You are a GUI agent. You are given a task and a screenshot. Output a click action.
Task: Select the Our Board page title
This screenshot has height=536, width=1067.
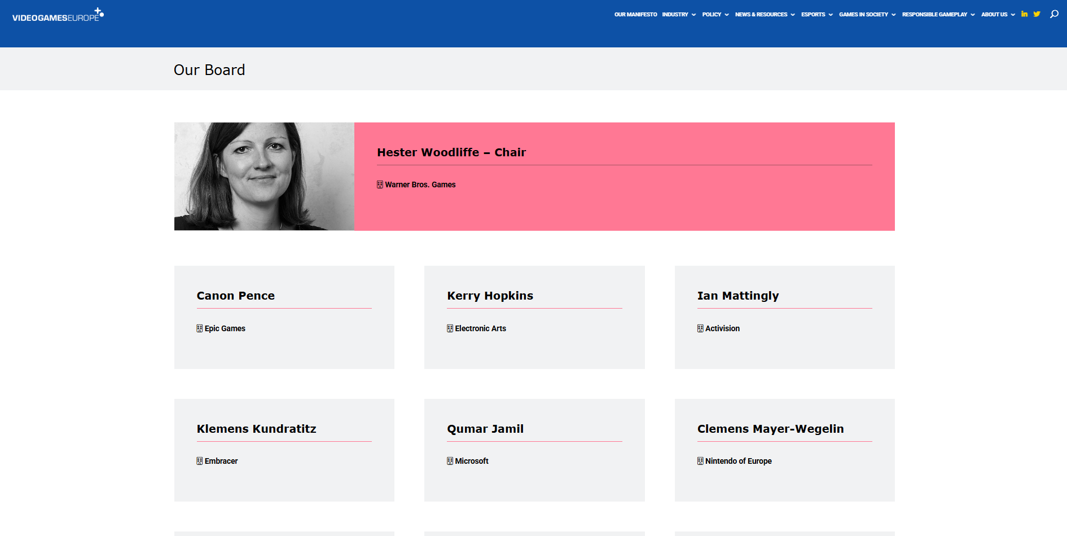(x=209, y=70)
